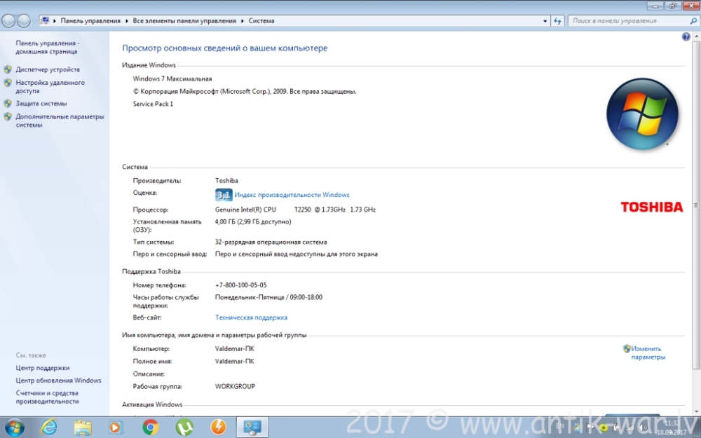Image resolution: width=701 pixels, height=438 pixels.
Task: Click the 'Изменить параметры' link
Action: (648, 353)
